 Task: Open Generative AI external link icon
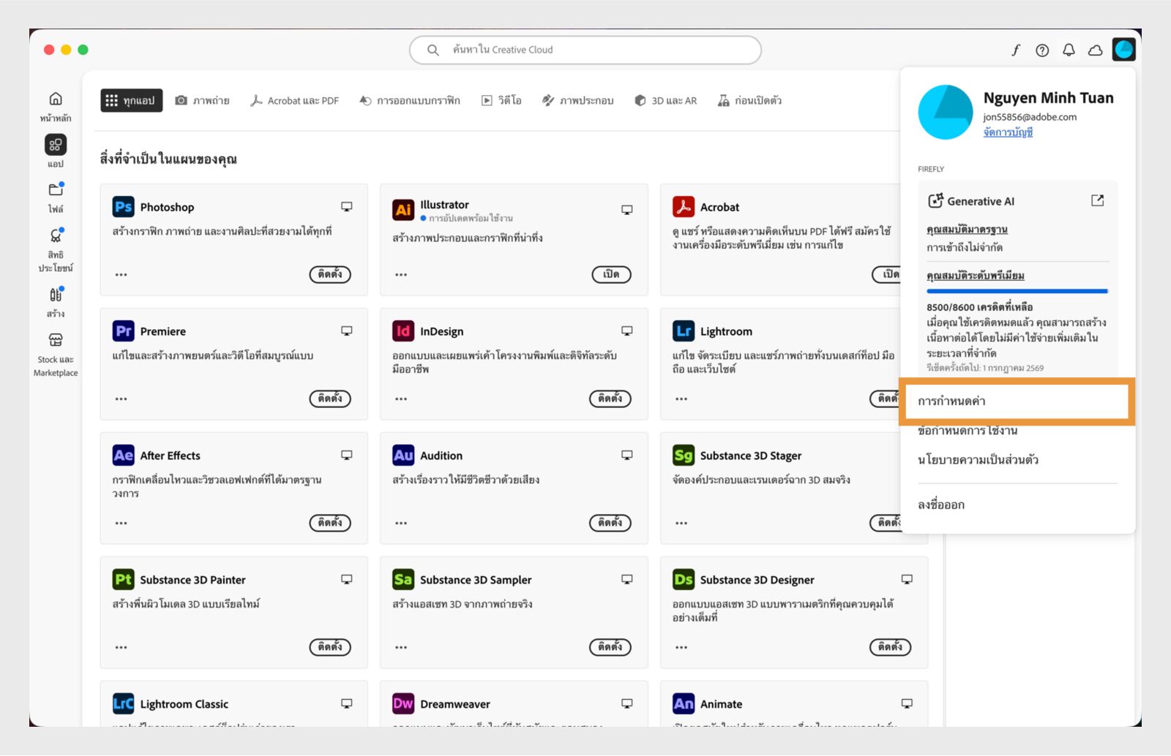tap(1097, 200)
